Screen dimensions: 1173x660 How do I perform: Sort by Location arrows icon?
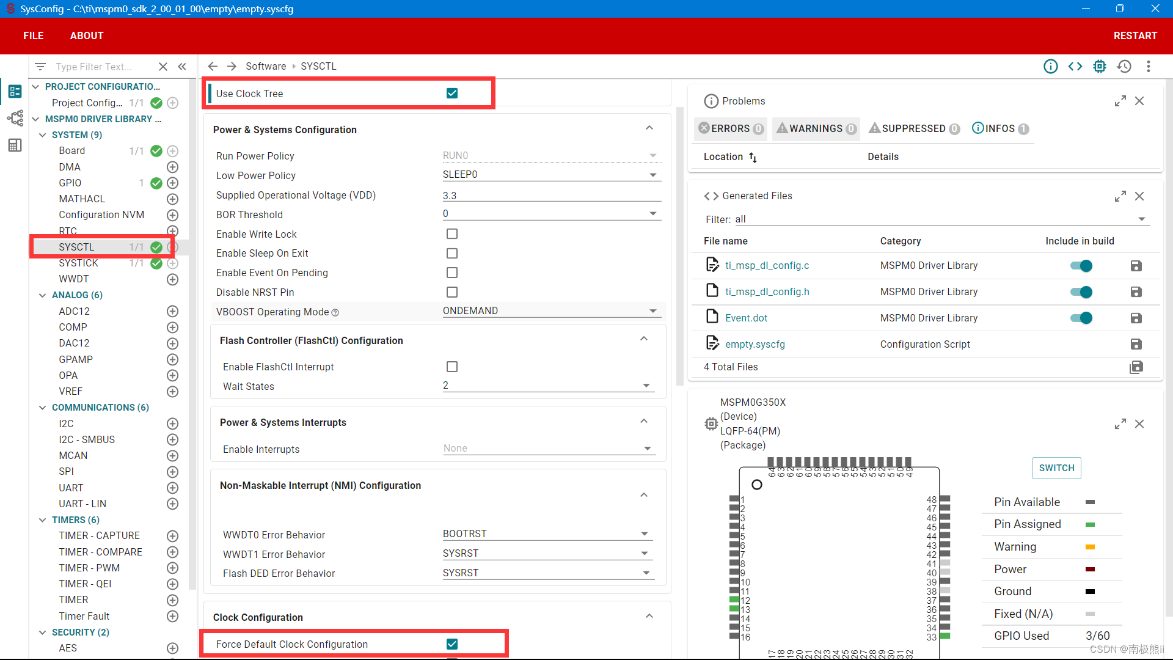[x=753, y=157]
